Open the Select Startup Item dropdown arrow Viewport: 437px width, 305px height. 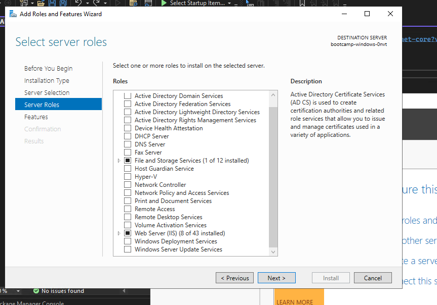click(x=229, y=4)
